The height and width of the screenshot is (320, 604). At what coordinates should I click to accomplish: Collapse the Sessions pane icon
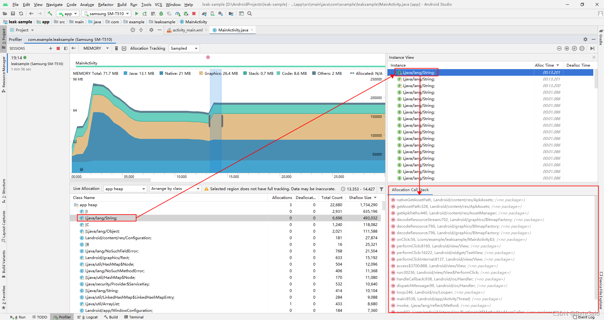[66, 48]
